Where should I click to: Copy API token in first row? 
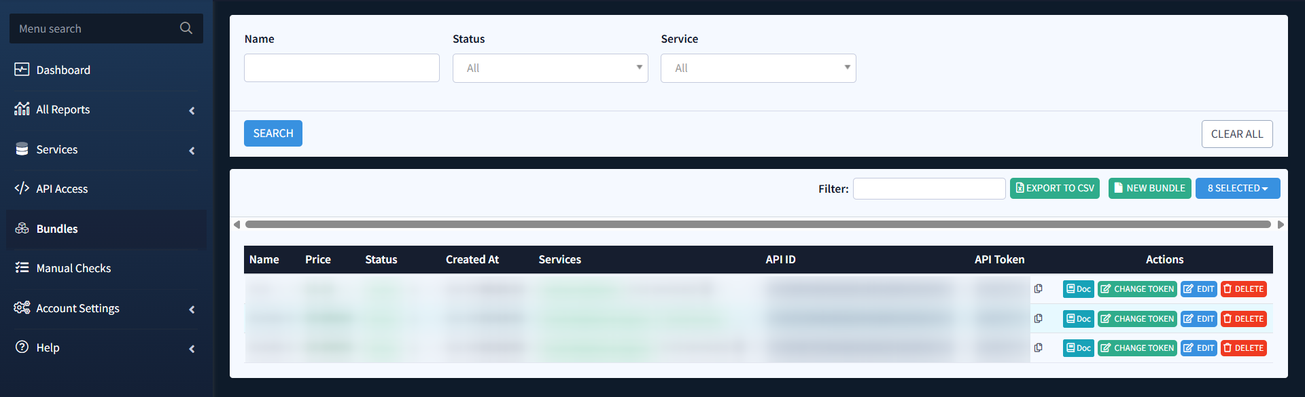click(1038, 289)
